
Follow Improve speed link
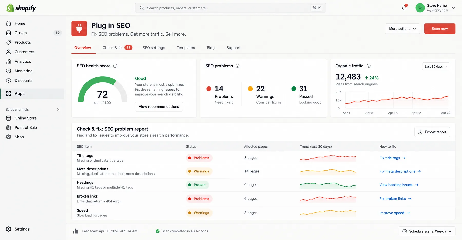click(395, 213)
